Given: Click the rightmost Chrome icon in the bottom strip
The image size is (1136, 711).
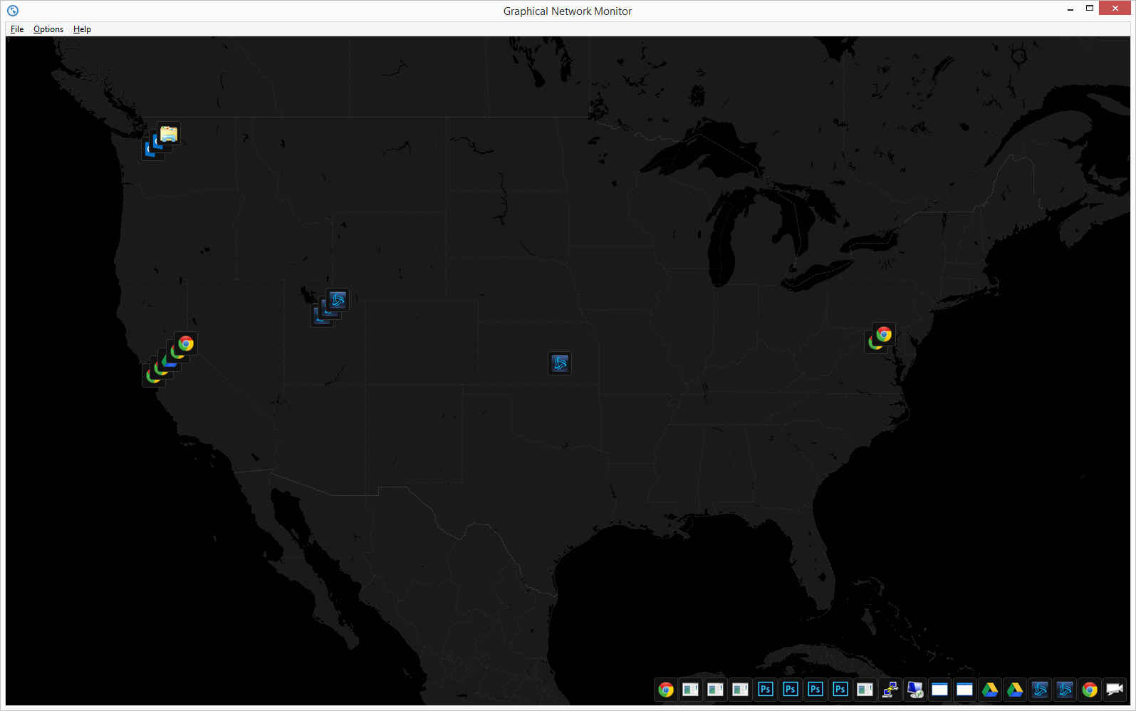Looking at the screenshot, I should pyautogui.click(x=1090, y=689).
